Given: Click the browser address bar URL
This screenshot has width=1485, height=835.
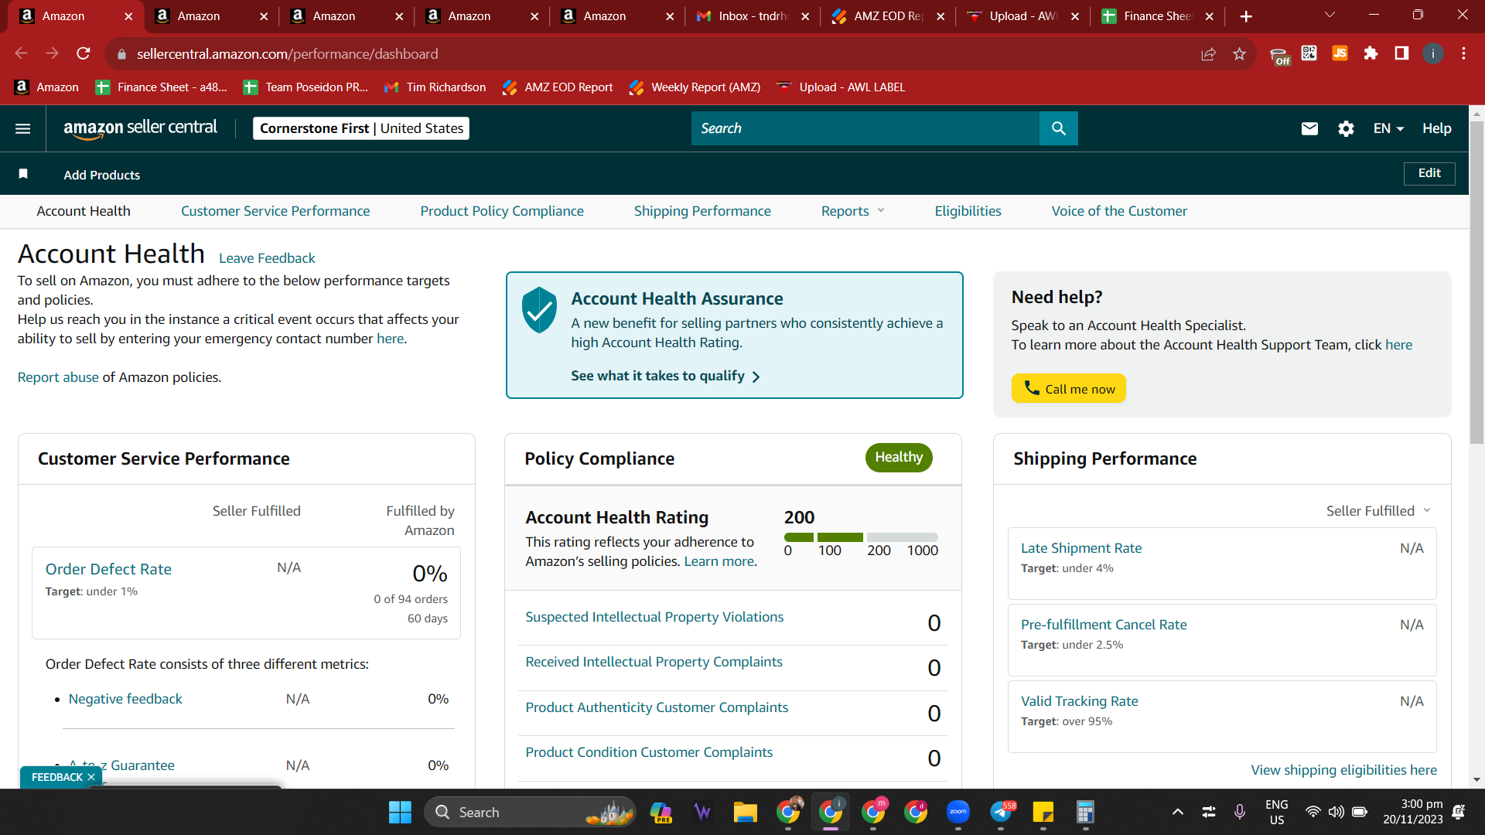Looking at the screenshot, I should pyautogui.click(x=288, y=54).
